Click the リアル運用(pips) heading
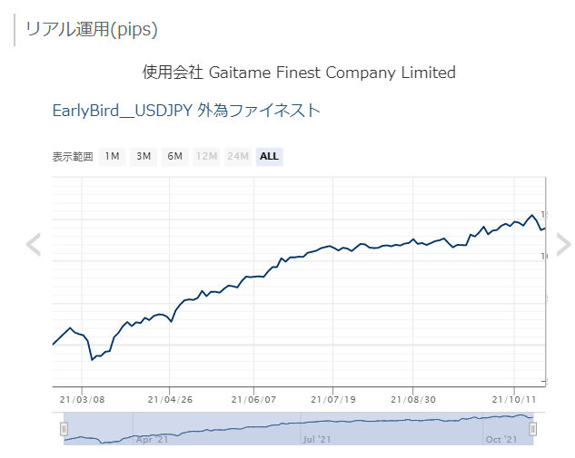575x458 pixels. pyautogui.click(x=92, y=29)
